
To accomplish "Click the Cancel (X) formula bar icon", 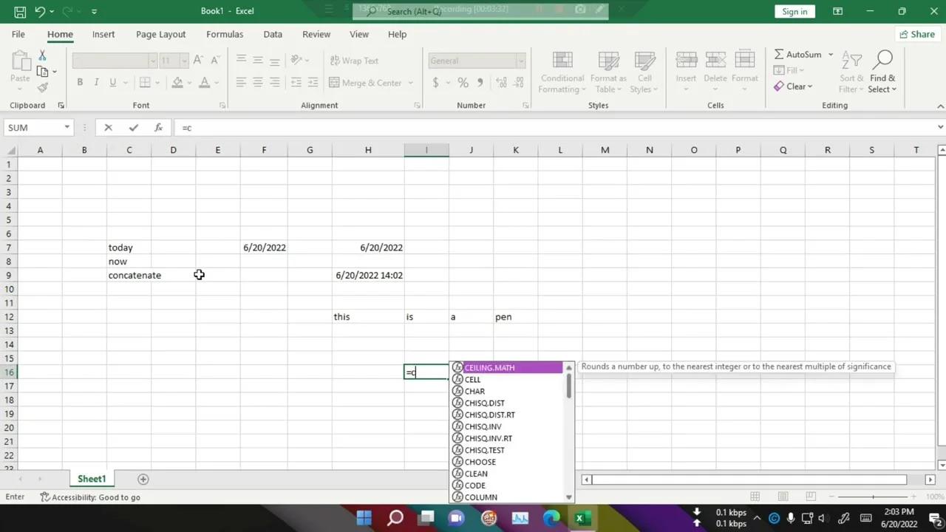I will click(108, 128).
